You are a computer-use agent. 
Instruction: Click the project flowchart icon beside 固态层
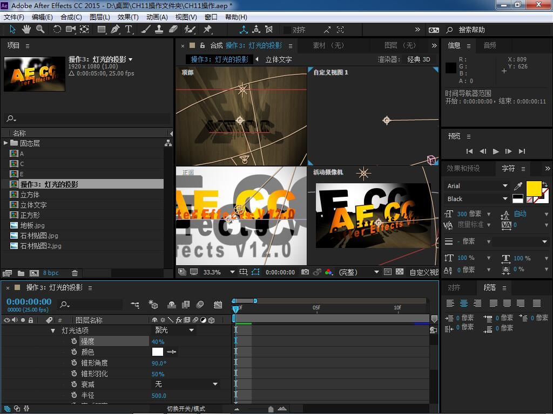pyautogui.click(x=168, y=143)
